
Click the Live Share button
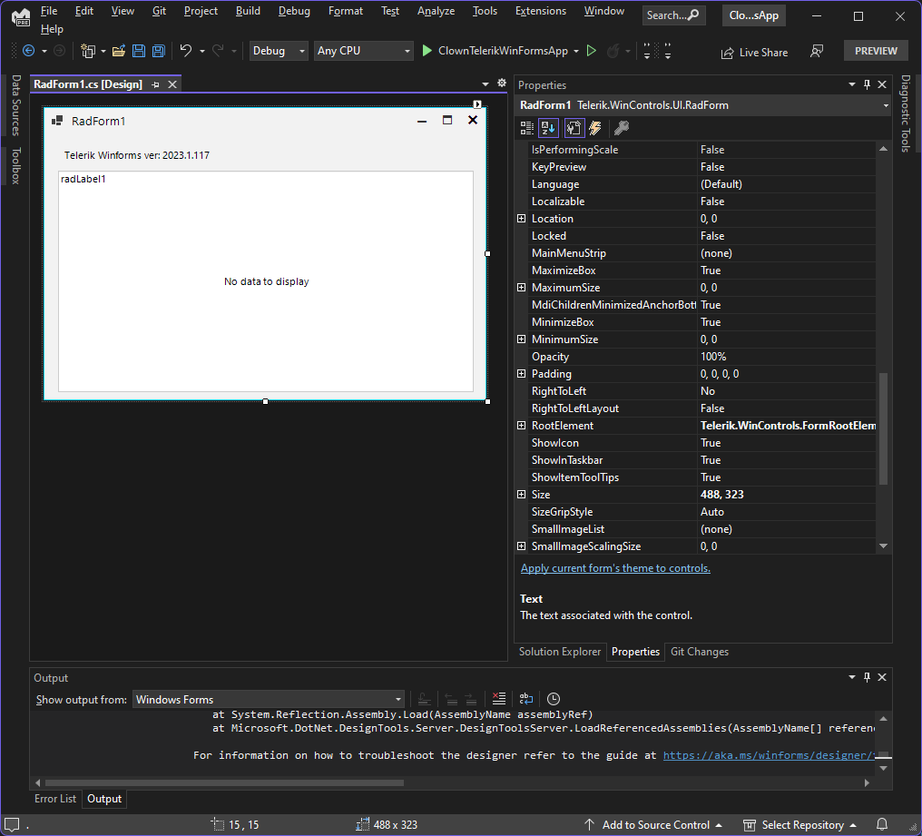[x=754, y=53]
